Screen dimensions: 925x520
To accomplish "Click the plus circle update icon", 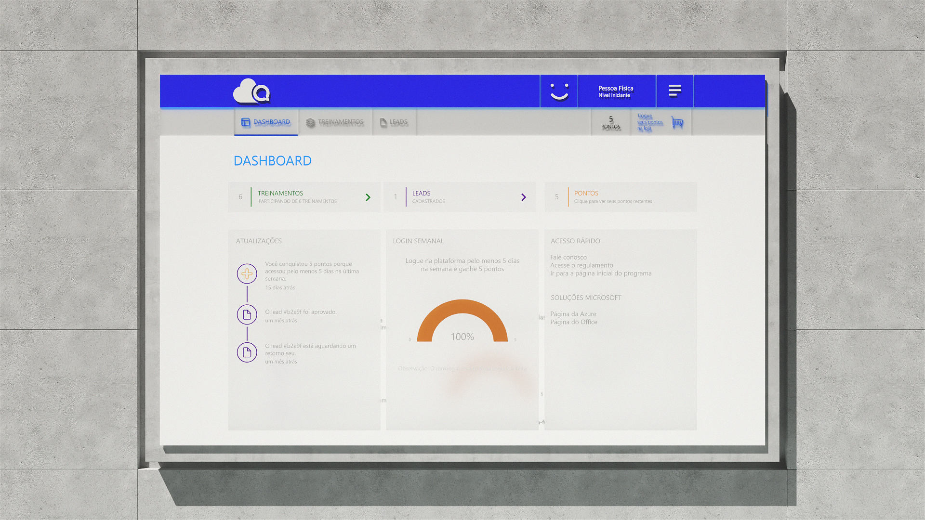I will [x=247, y=274].
